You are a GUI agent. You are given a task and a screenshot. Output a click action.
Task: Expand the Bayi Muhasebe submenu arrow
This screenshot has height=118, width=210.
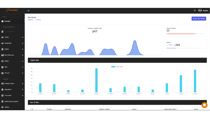click(x=23, y=55)
